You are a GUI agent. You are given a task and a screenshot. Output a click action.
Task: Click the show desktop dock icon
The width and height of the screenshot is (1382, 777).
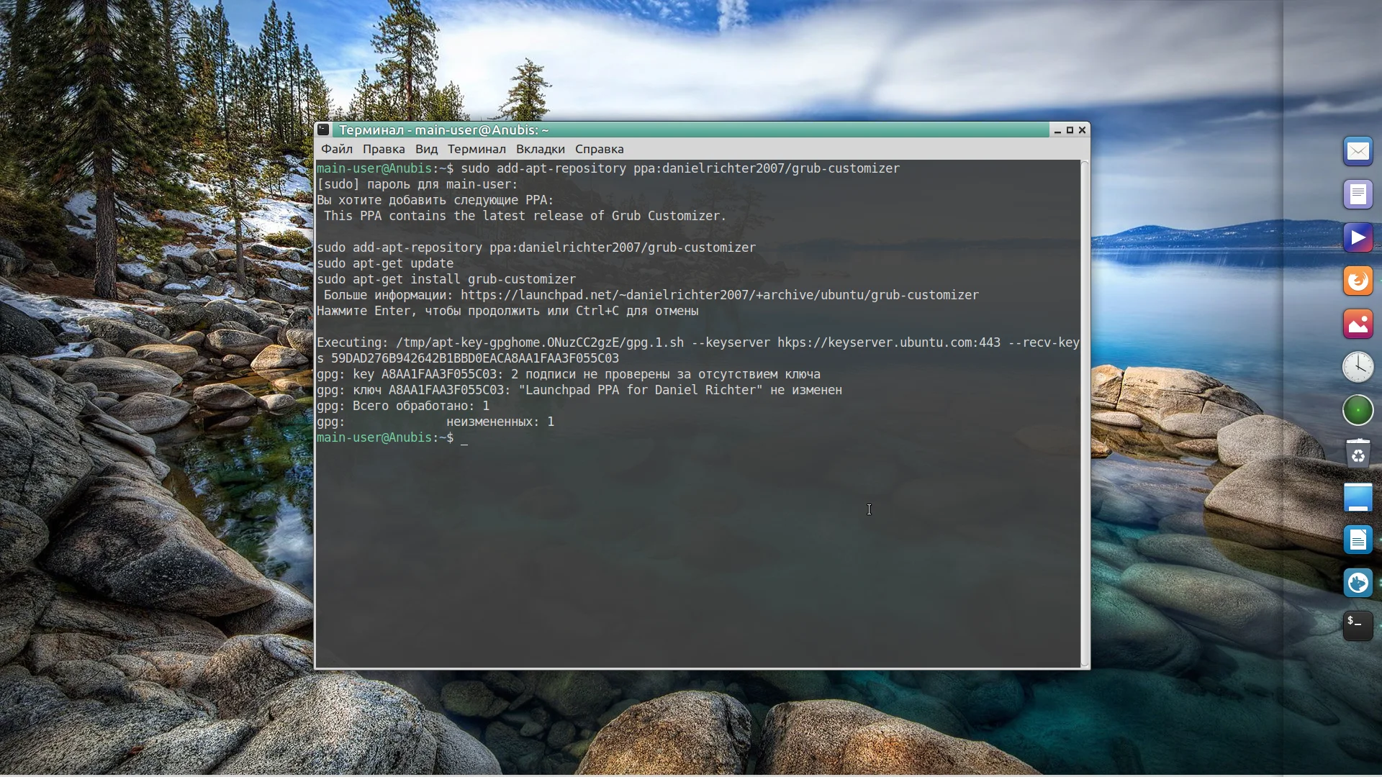click(1358, 497)
